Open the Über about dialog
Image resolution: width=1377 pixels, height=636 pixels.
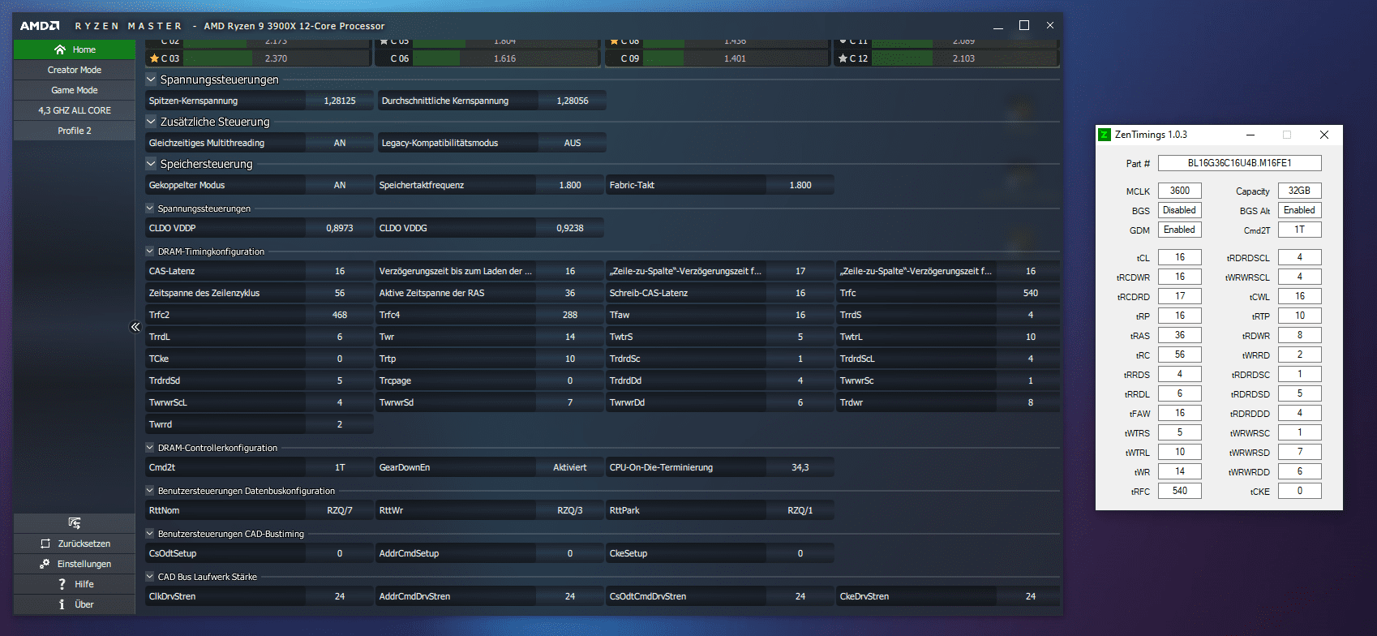[x=75, y=604]
